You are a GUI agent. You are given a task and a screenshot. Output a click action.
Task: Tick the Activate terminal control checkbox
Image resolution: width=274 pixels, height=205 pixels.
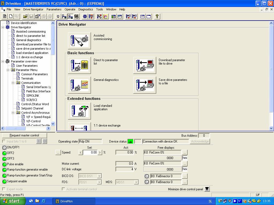pyautogui.click(x=63, y=189)
